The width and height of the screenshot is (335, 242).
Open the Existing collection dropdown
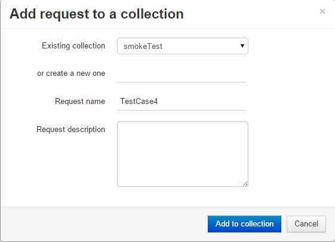coord(183,46)
